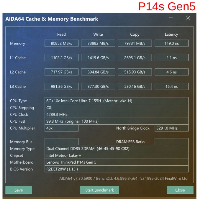Viewport: 198px width, 201px height.
Task: Click the BIOS Version label
Action: 21,169
